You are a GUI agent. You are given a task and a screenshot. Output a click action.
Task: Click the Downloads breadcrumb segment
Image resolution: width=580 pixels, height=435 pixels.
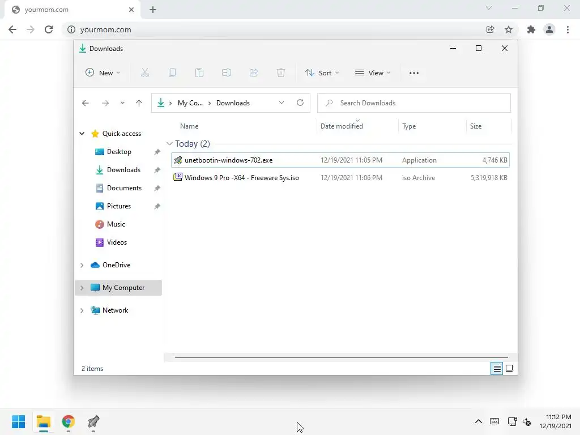point(233,103)
